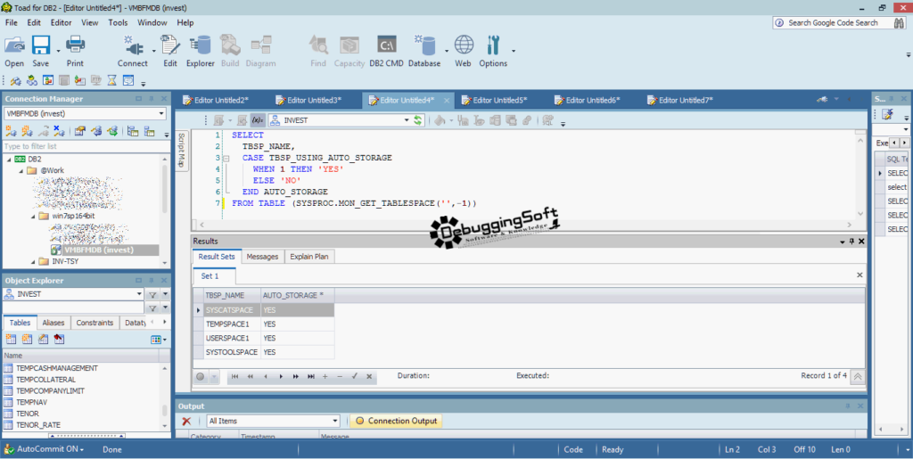
Task: Select the TENOR_RATE table
Action: (x=37, y=425)
